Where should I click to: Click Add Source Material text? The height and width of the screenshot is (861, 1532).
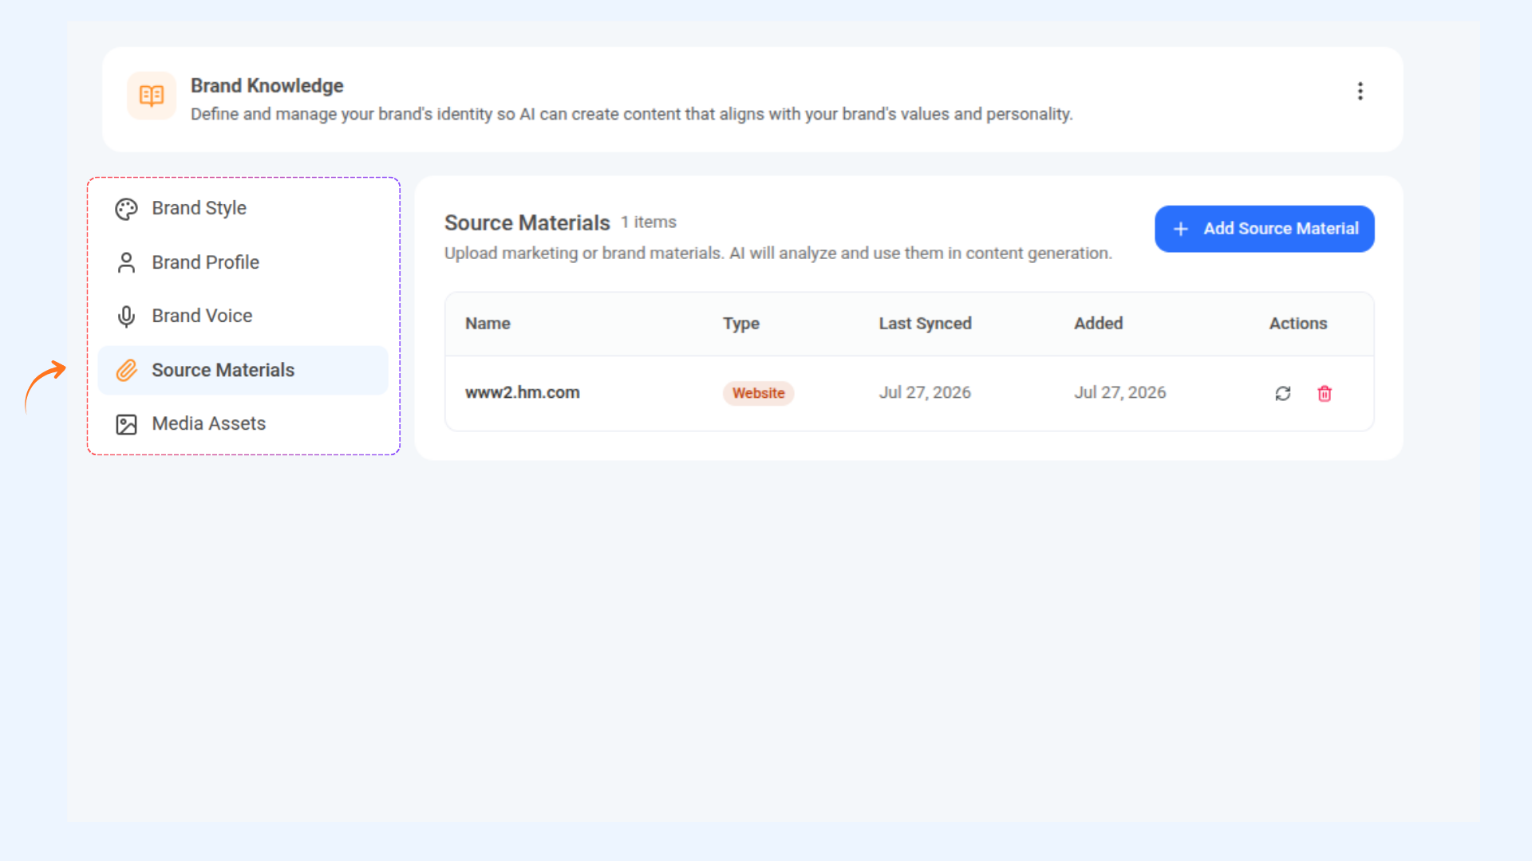coord(1281,229)
